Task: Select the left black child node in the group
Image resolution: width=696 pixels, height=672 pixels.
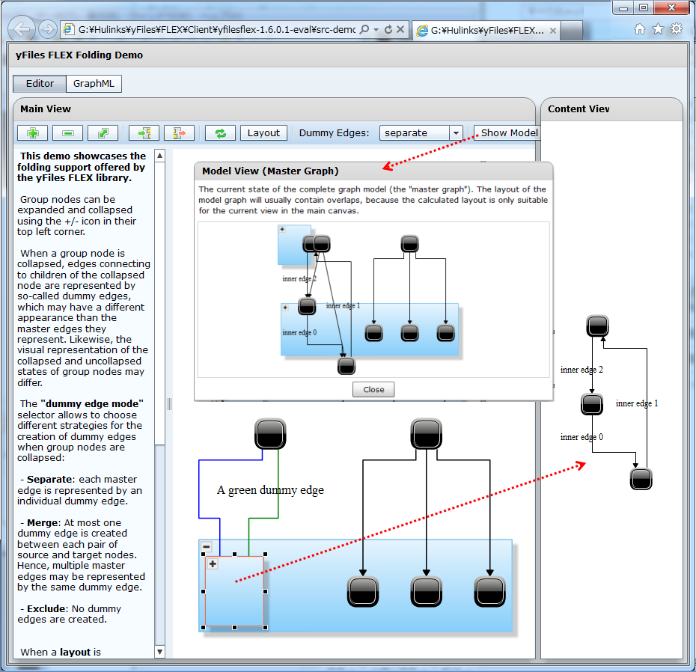Action: 363,591
